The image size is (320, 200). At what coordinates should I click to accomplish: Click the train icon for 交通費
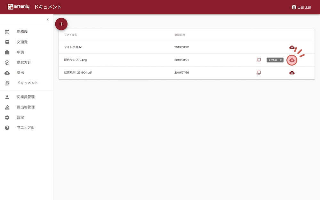(7, 42)
